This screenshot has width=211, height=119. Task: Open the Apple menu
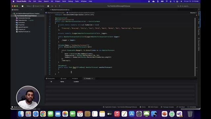click(x=14, y=1)
